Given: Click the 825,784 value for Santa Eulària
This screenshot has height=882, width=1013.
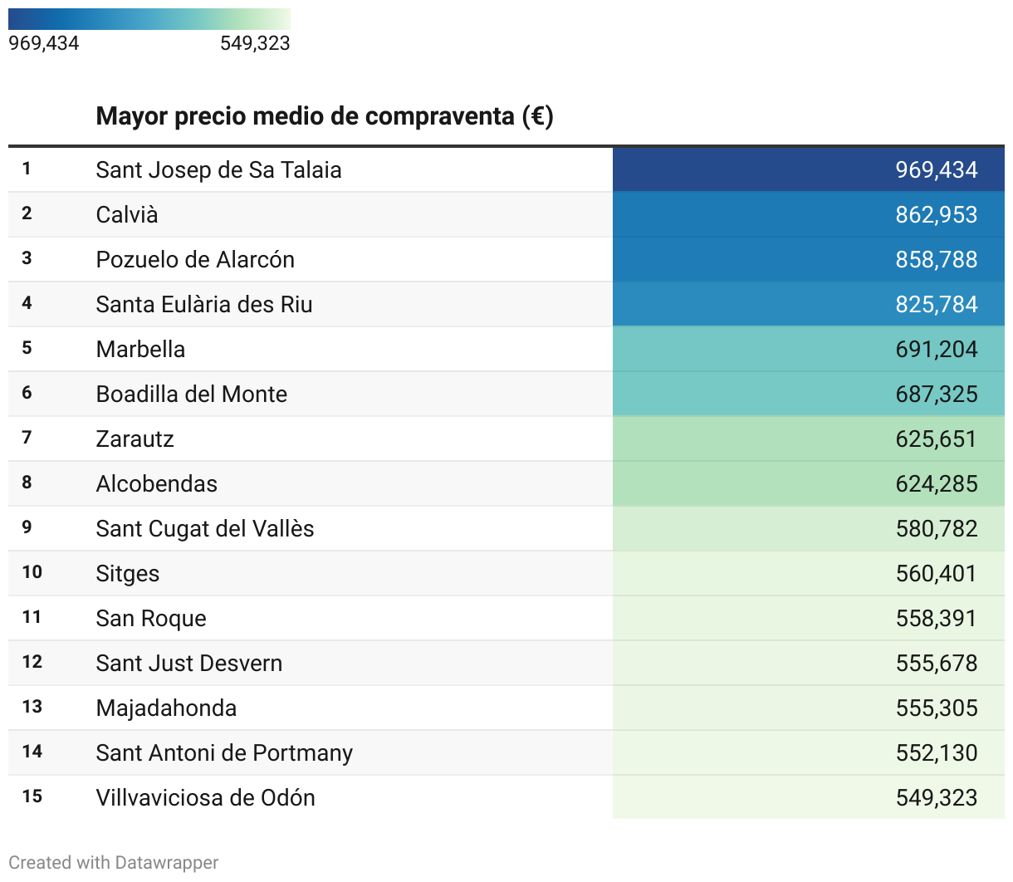Looking at the screenshot, I should (936, 305).
